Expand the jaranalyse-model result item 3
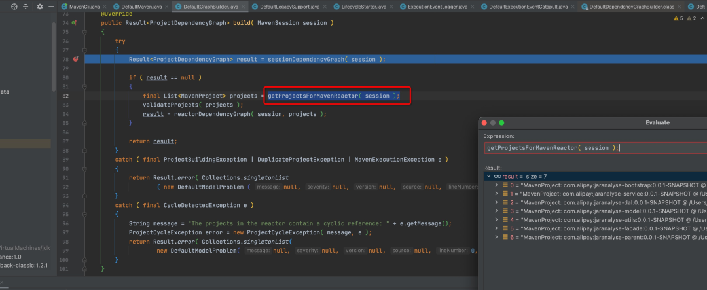This screenshot has width=707, height=290. click(496, 211)
